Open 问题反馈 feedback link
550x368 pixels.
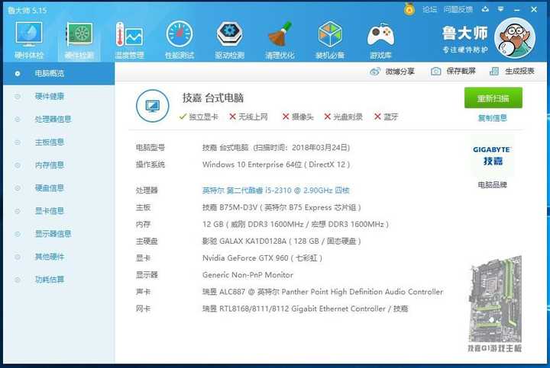click(x=458, y=9)
